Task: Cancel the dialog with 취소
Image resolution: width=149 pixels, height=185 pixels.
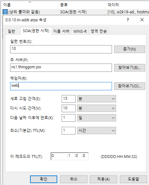Action: [74, 179]
